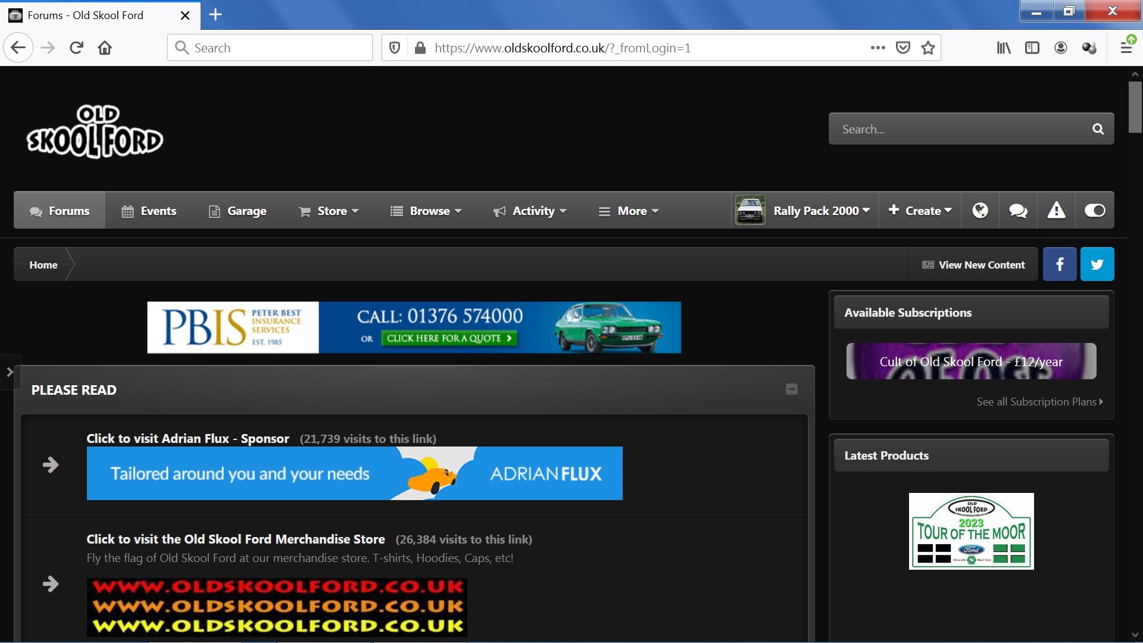
Task: Expand the left sidebar arrow tab
Action: coord(10,372)
